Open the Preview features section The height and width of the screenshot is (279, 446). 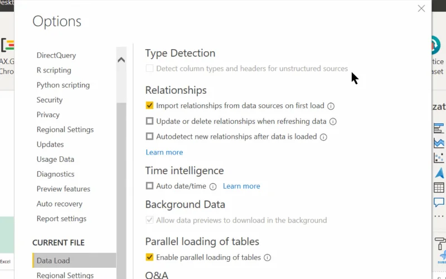tap(64, 189)
